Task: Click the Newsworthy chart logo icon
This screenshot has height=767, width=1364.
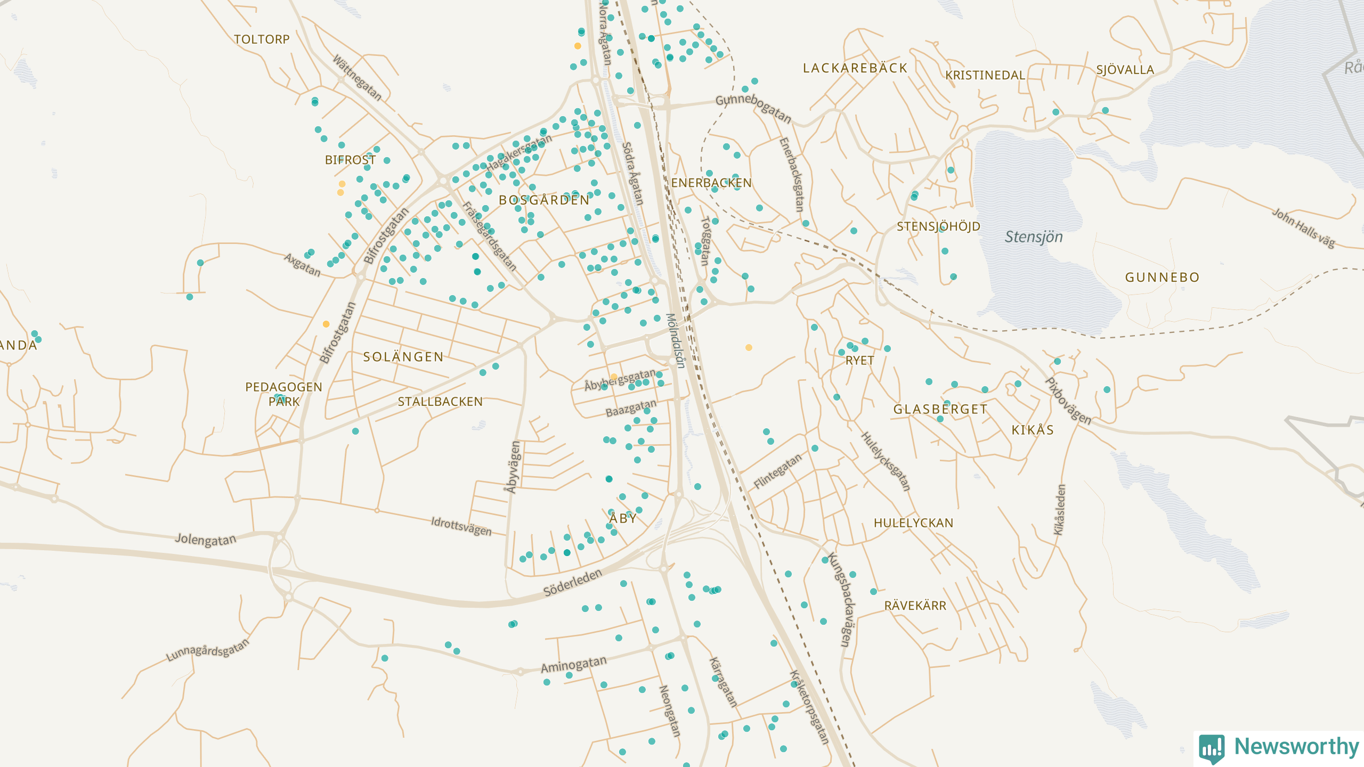Action: coord(1212,748)
